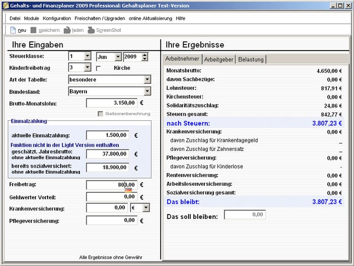
Task: Toggle the Kirche checkbox
Action: tap(98, 68)
